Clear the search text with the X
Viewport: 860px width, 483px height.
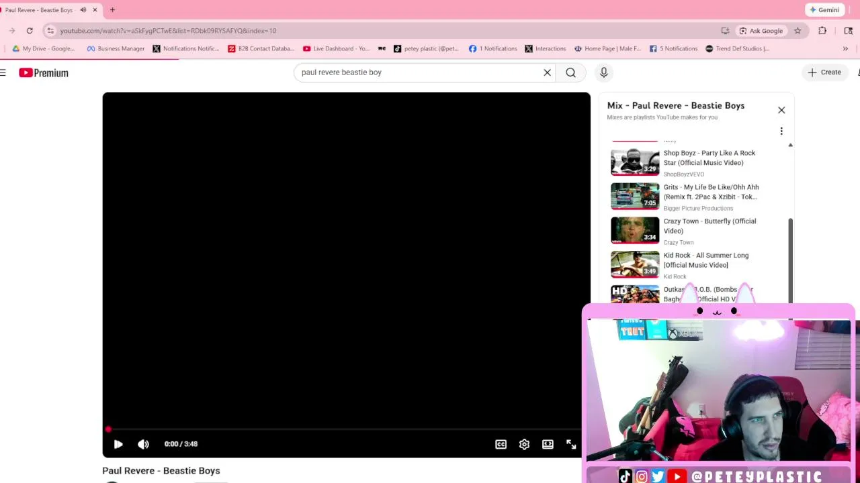(547, 72)
